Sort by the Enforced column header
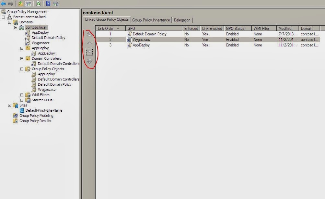Image resolution: width=325 pixels, height=199 pixels. pos(191,29)
